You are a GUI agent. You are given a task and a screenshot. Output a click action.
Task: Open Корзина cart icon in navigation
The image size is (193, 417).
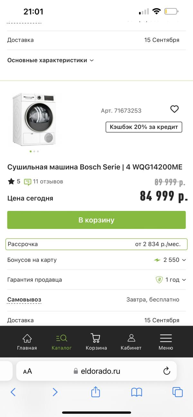pos(96,338)
